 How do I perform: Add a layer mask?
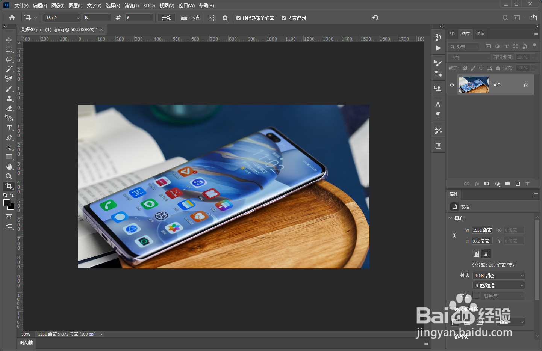[x=487, y=184]
